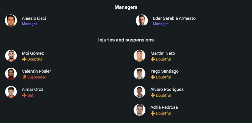Open Alessio Lisci manager profile link

point(34,18)
